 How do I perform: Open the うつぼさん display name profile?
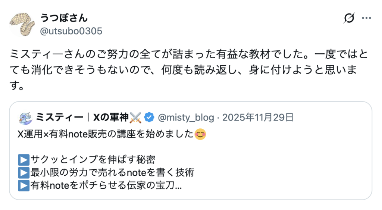point(64,18)
